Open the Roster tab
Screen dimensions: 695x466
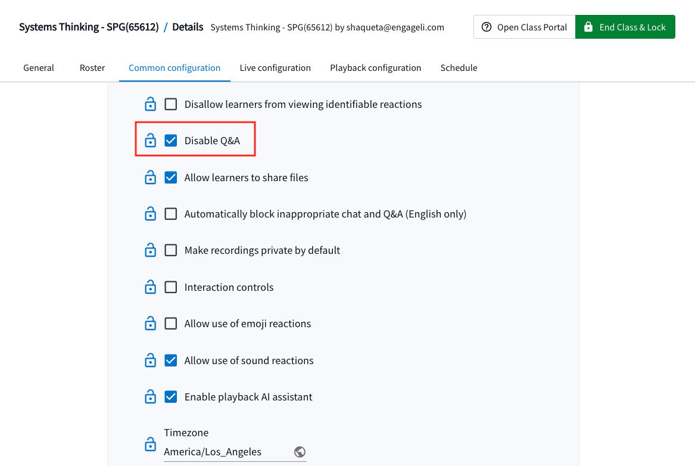pyautogui.click(x=92, y=68)
